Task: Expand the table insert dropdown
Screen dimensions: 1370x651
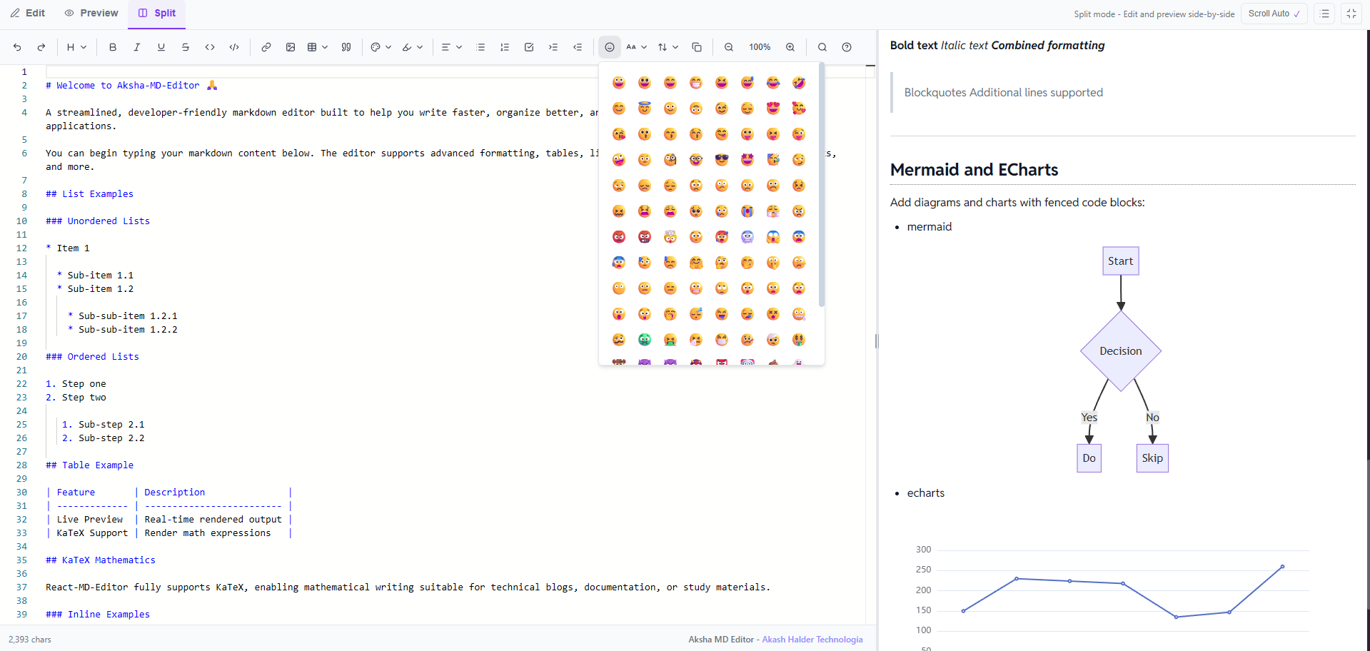Action: (318, 47)
